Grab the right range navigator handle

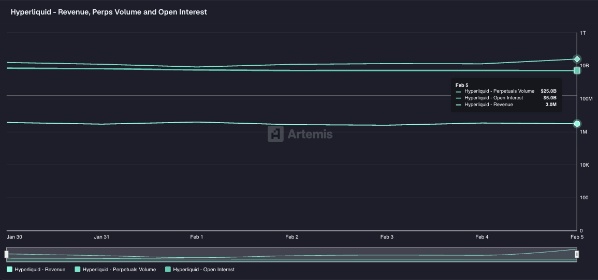577,254
